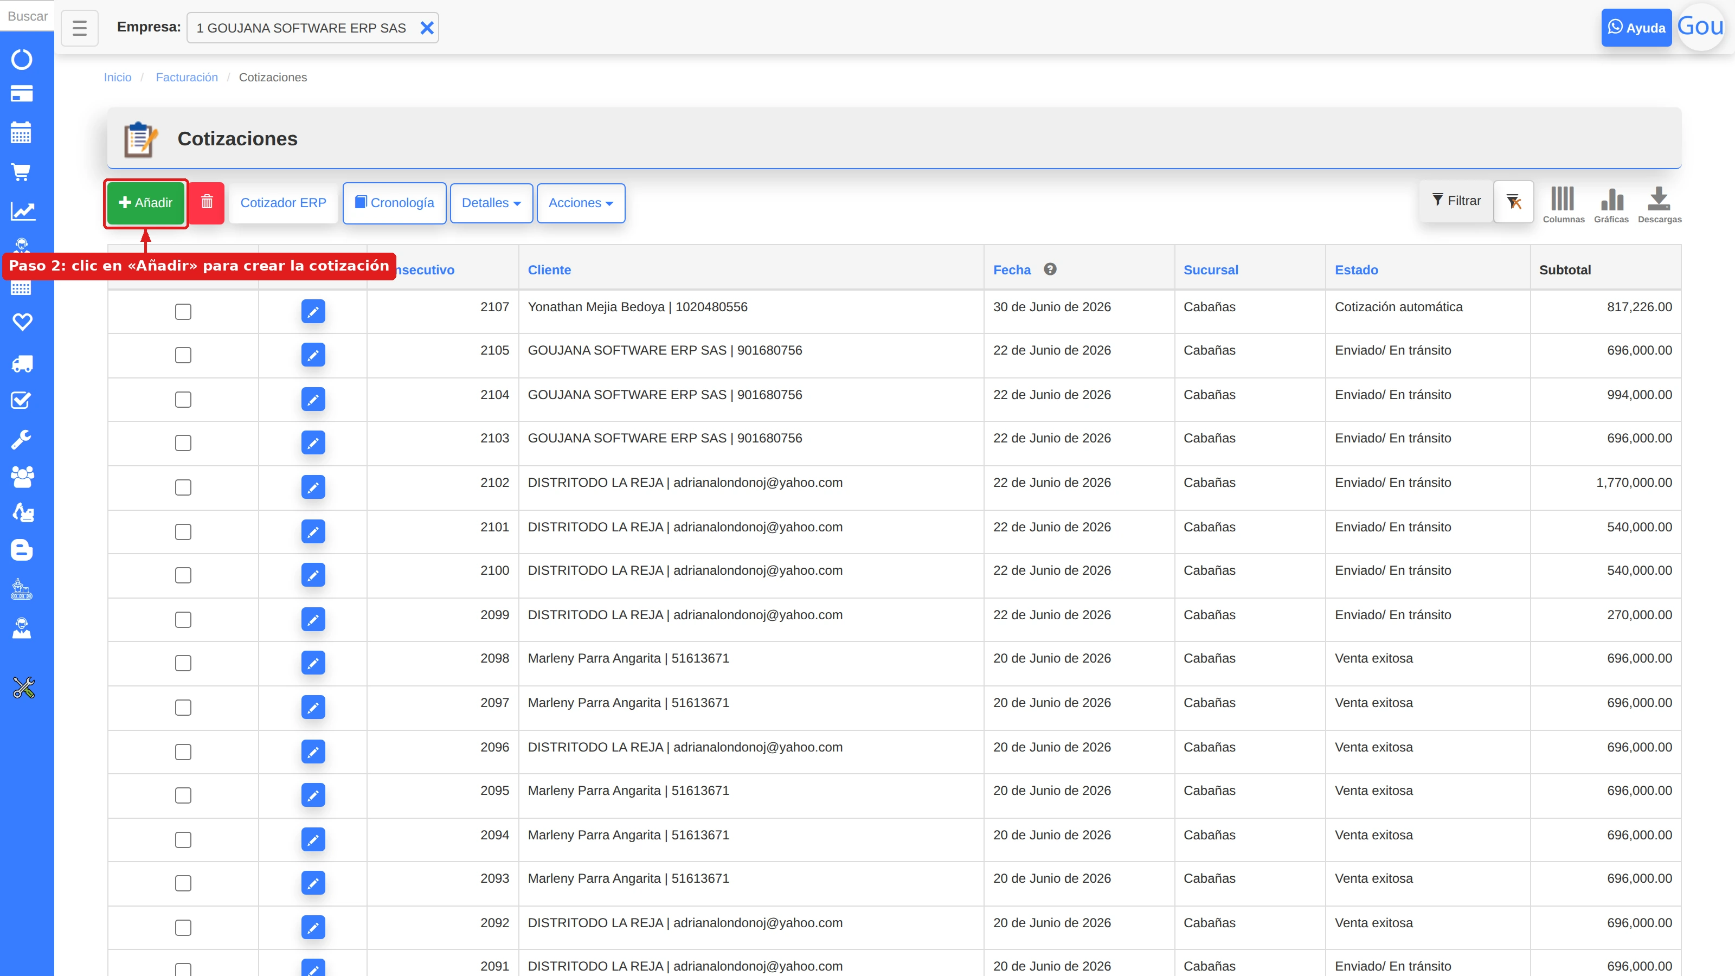Edit quote 2107 with pencil icon
Image resolution: width=1735 pixels, height=976 pixels.
pos(313,311)
